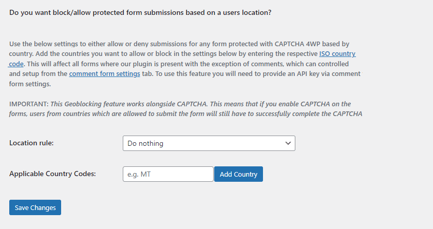Focus the Applicable Country Codes input field
This screenshot has width=433, height=229.
168,174
